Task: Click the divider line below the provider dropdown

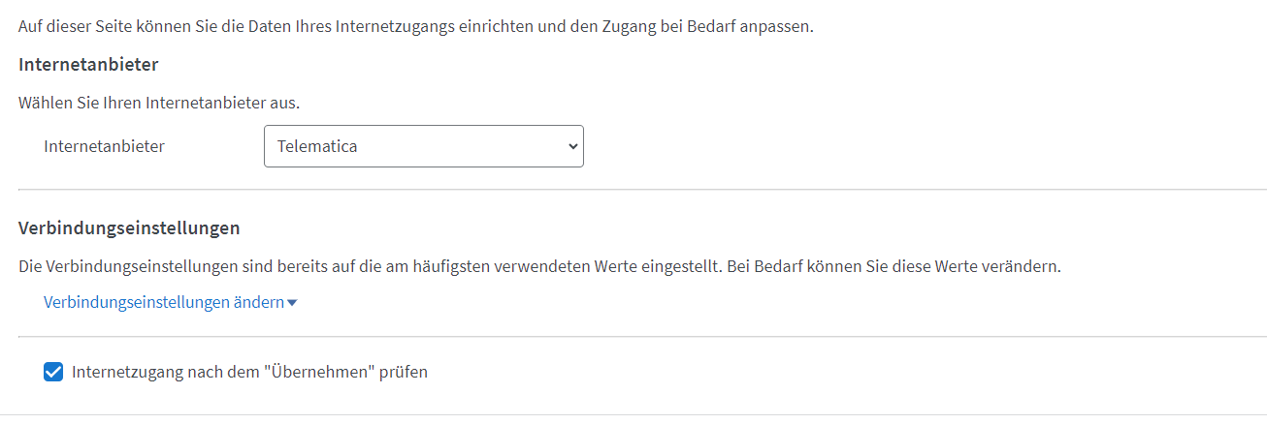Action: coord(642,190)
